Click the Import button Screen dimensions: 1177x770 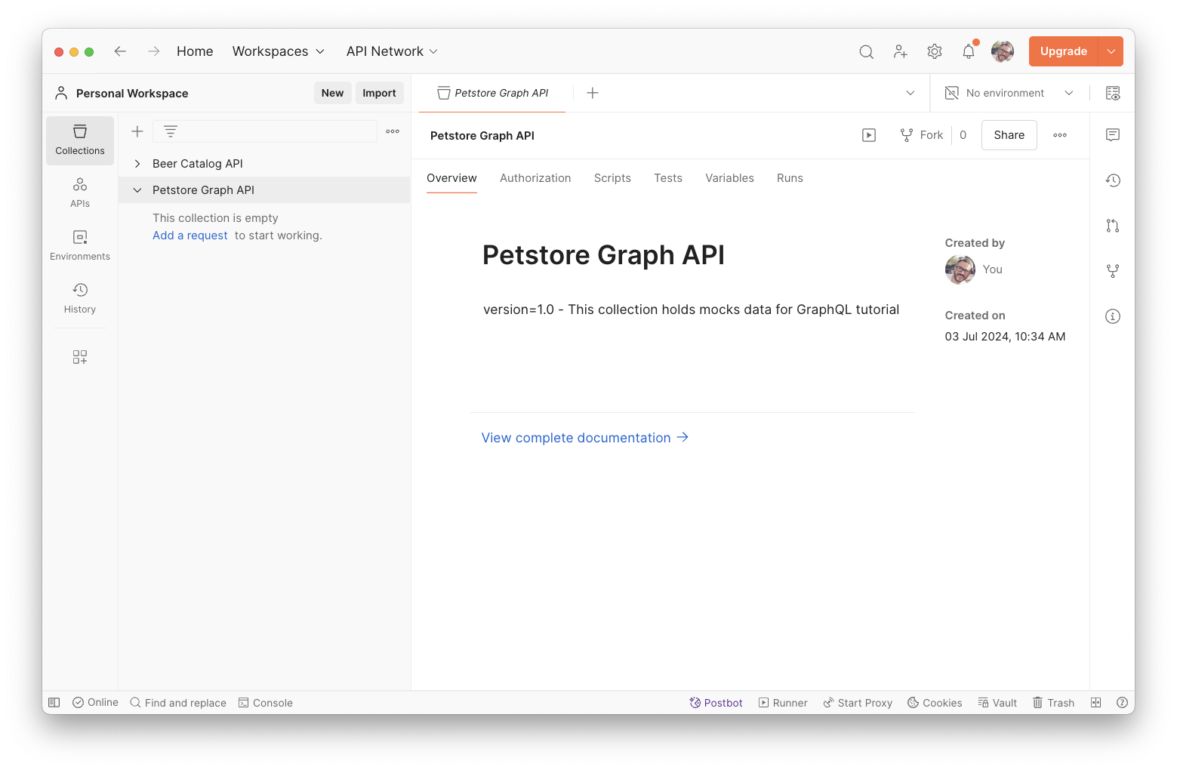pyautogui.click(x=379, y=92)
